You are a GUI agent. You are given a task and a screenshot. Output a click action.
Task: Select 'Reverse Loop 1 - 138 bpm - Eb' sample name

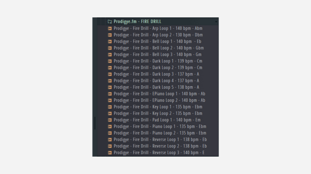coord(160,140)
